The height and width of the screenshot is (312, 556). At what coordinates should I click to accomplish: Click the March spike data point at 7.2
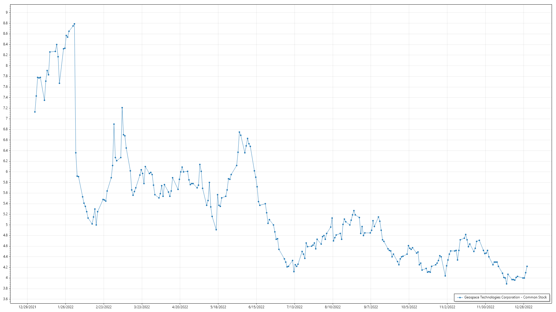point(122,108)
